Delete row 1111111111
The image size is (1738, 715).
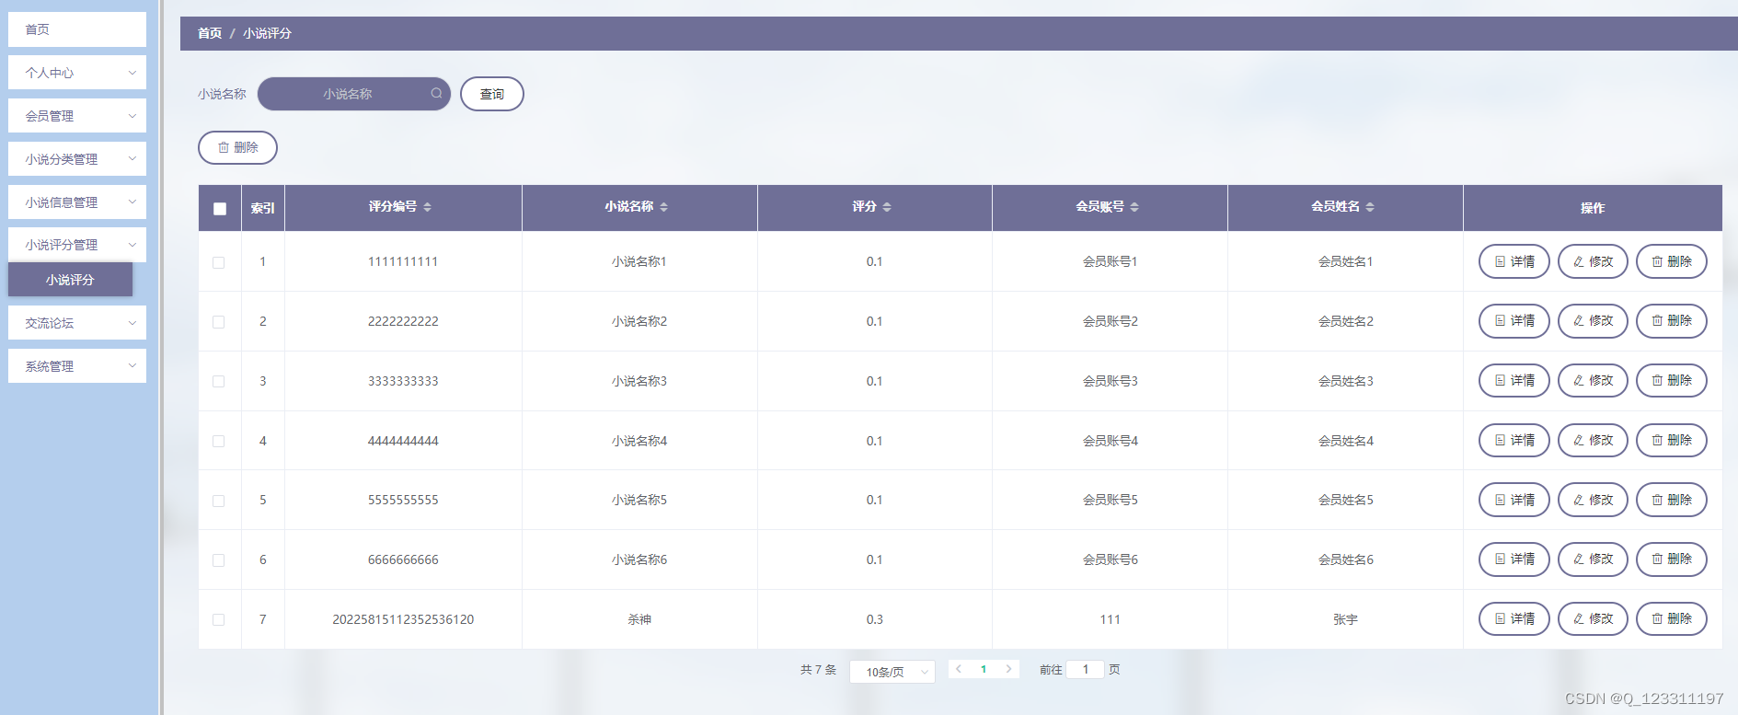1671,261
